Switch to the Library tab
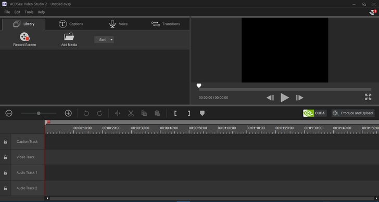 24,24
